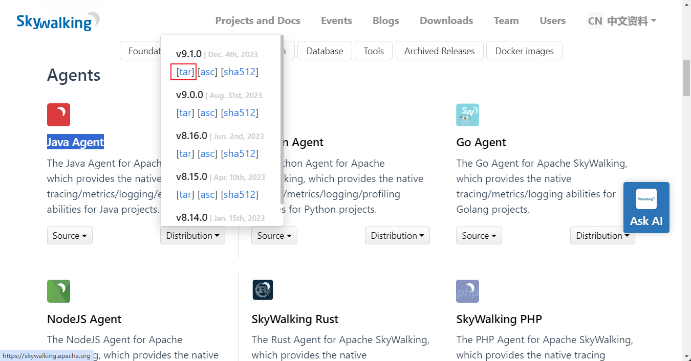The image size is (691, 361).
Task: Expand the Go Agent Source dropdown
Action: pyautogui.click(x=479, y=236)
